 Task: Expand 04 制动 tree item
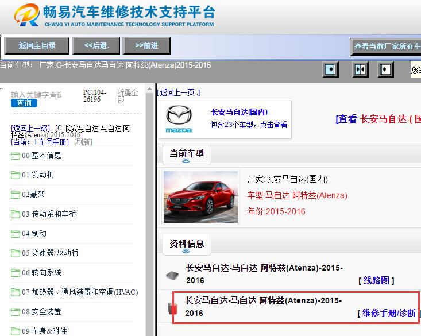(34, 234)
